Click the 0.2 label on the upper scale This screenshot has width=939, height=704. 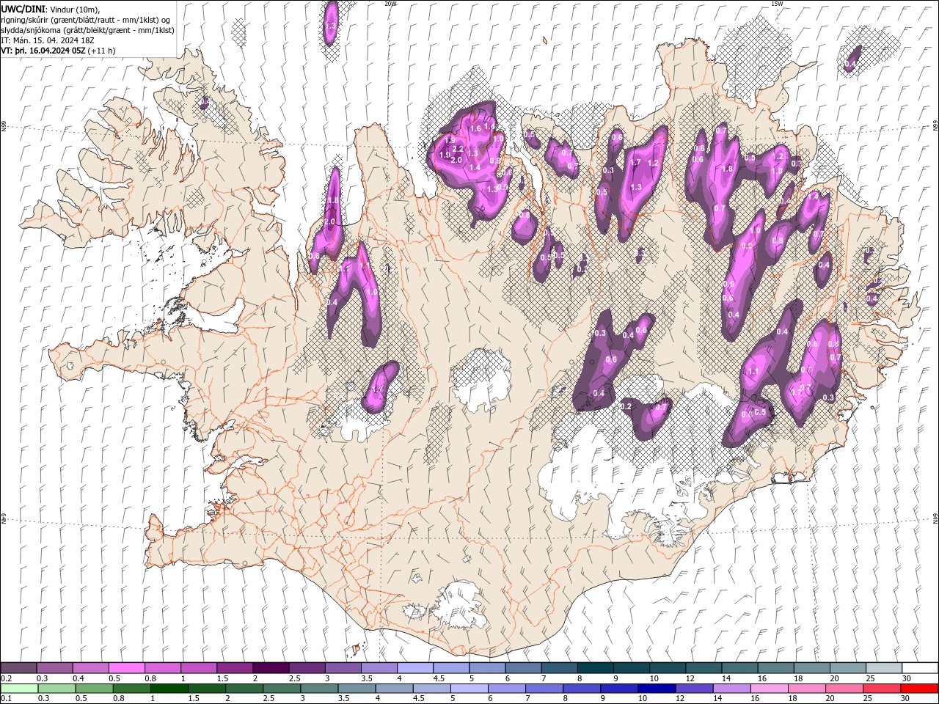click(6, 678)
